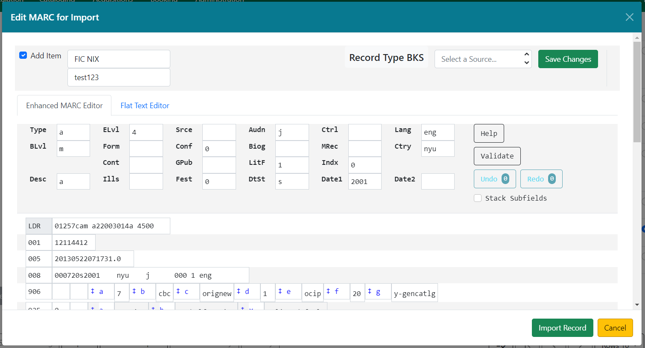Switch to the Flat Text Editor tab
Screen dimensions: 645x348
tap(144, 105)
